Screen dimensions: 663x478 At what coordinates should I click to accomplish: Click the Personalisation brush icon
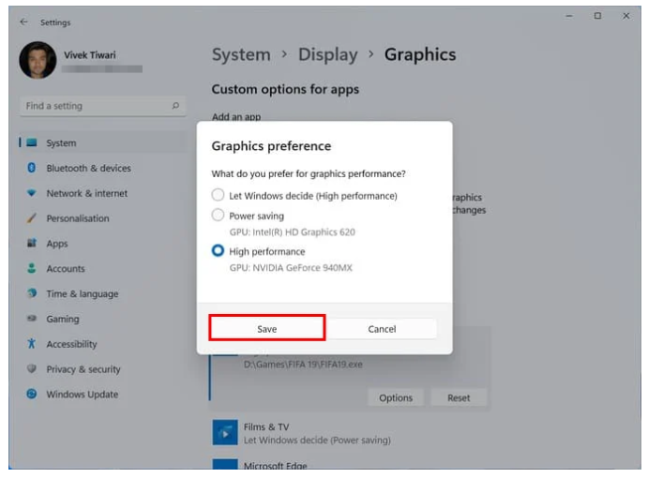pyautogui.click(x=31, y=219)
